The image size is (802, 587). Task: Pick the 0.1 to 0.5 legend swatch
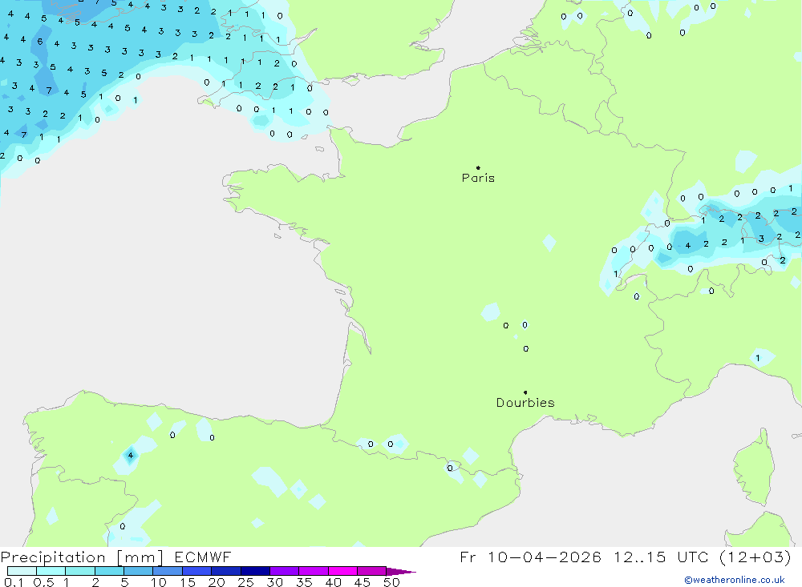point(22,571)
